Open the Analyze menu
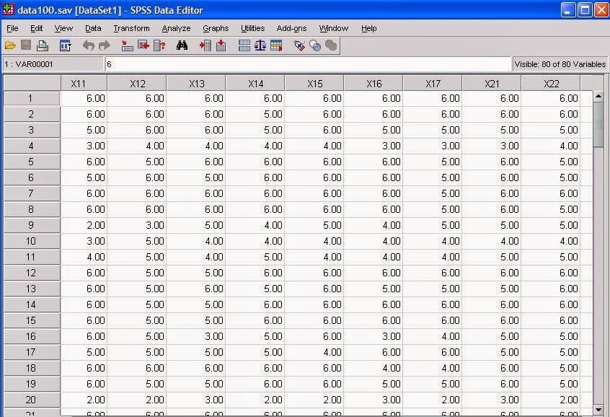 click(x=176, y=28)
